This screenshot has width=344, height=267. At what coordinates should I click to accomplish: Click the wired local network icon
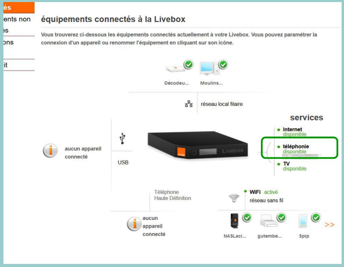click(189, 103)
